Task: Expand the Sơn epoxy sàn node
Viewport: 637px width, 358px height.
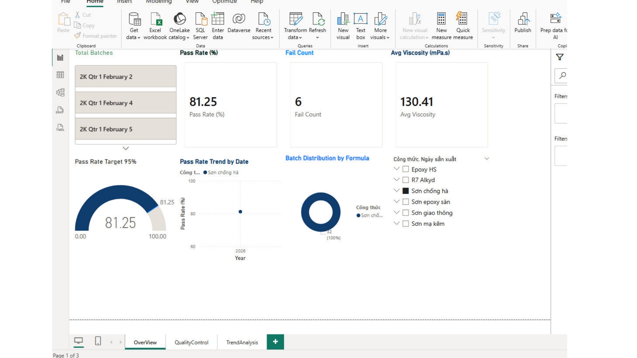Action: [x=397, y=201]
